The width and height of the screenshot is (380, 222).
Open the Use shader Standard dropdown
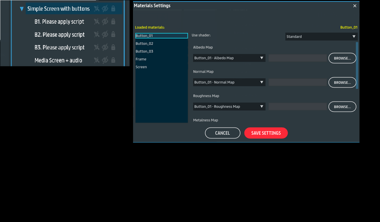[321, 37]
